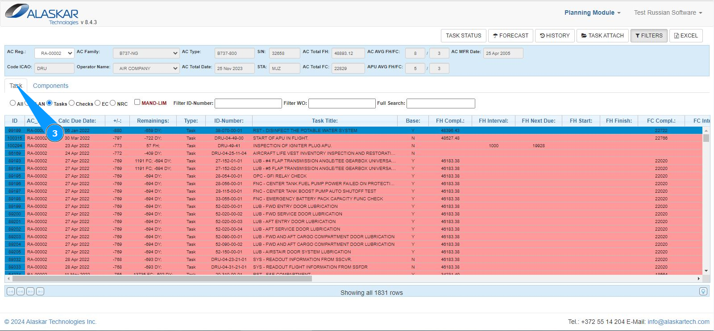Click the Alaskar Technologies logo

tap(43, 14)
